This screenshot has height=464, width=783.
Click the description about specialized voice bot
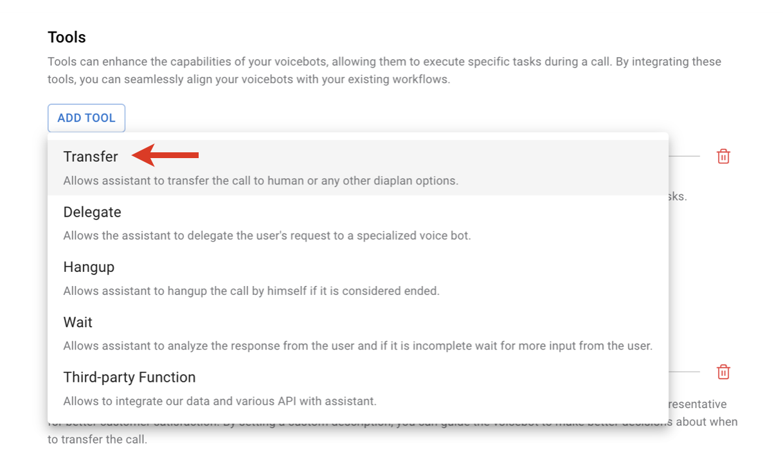click(267, 236)
